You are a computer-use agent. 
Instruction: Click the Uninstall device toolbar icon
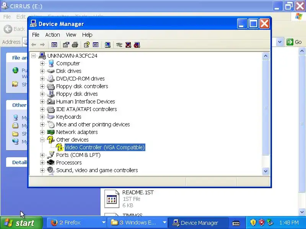(x=128, y=45)
